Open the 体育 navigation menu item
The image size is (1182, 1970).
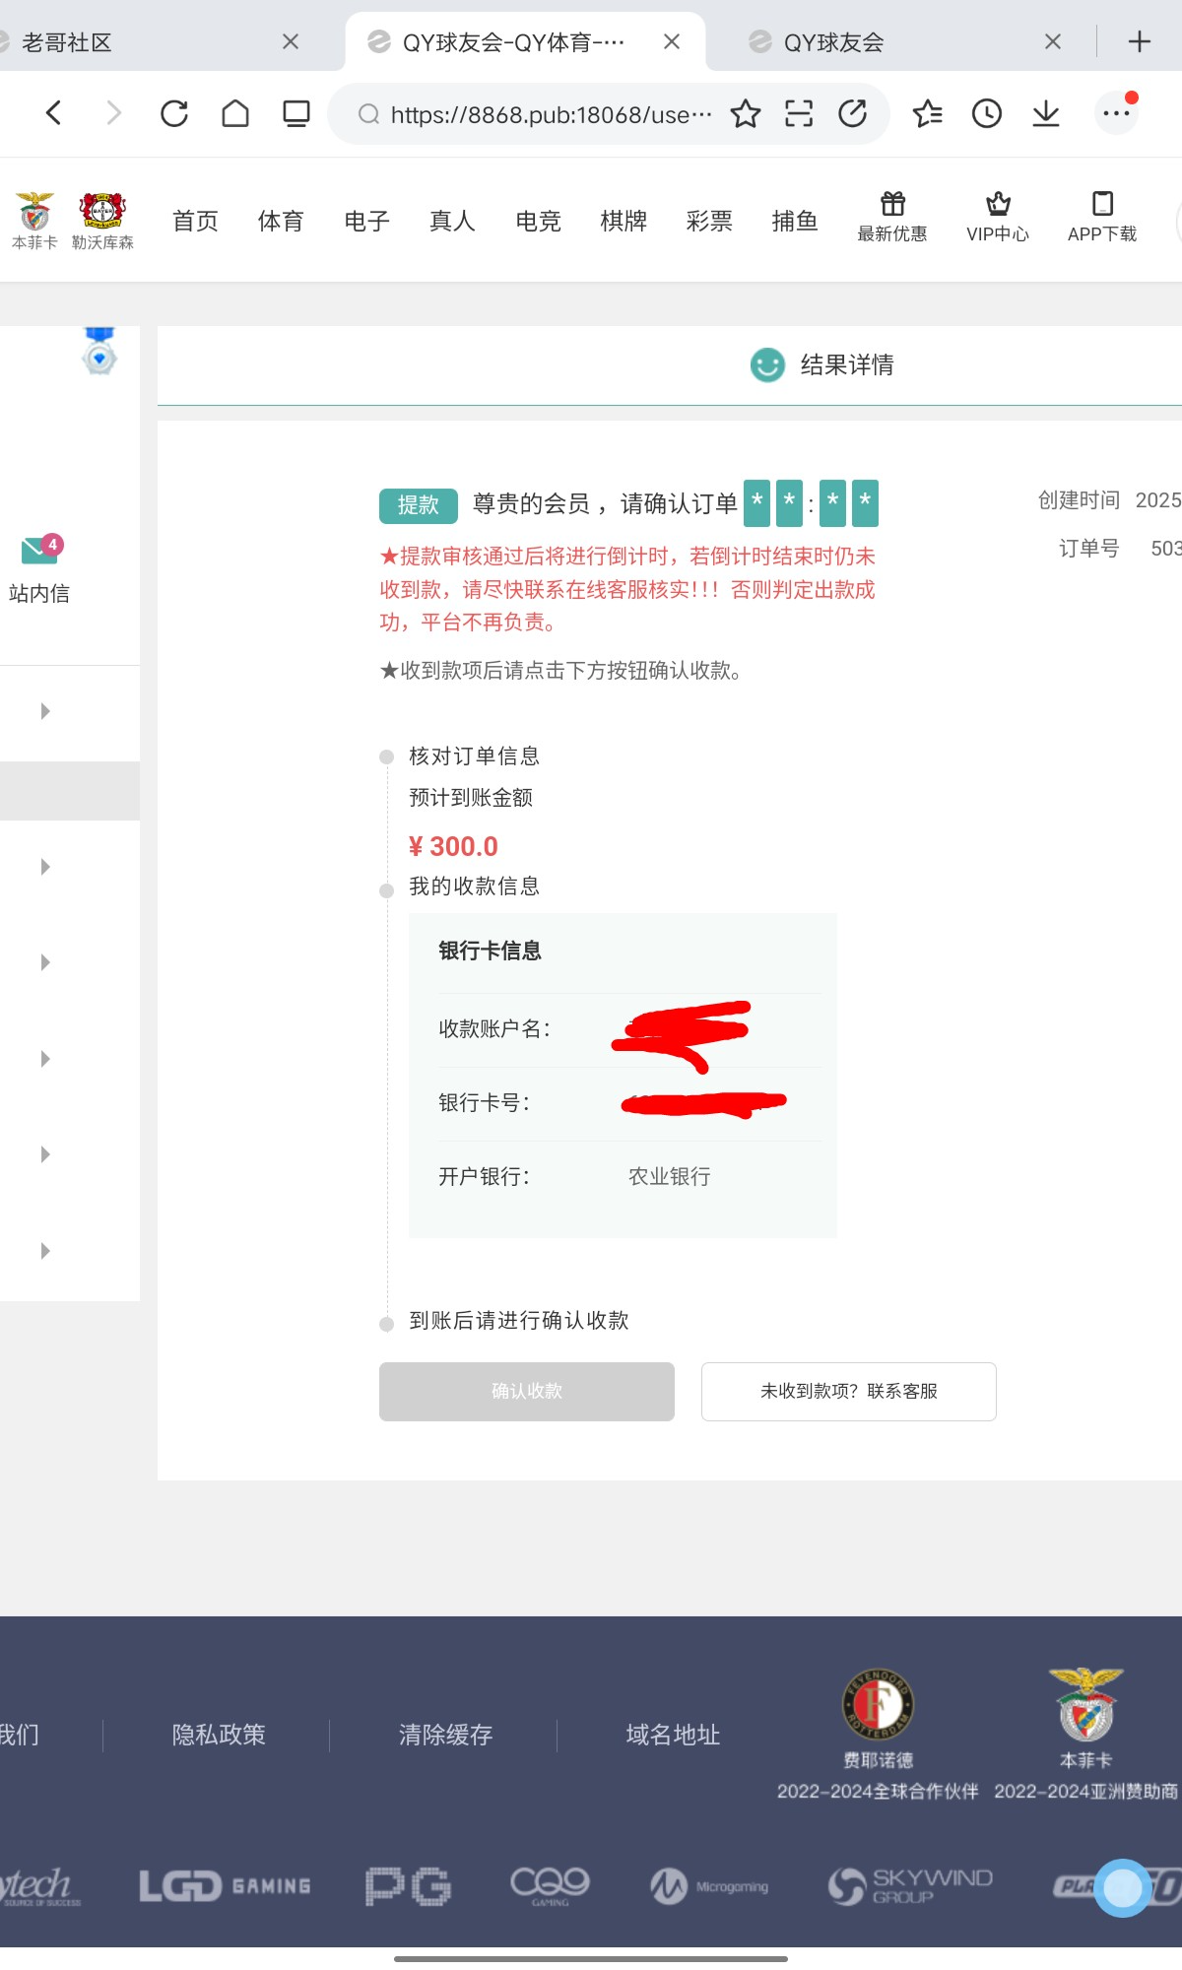[281, 222]
